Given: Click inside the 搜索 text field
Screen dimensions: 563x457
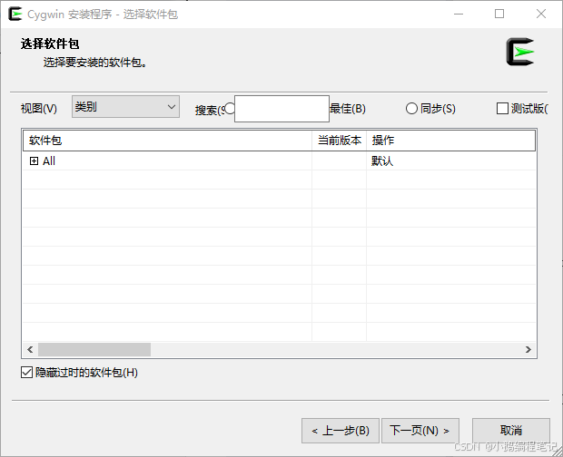Looking at the screenshot, I should [281, 109].
